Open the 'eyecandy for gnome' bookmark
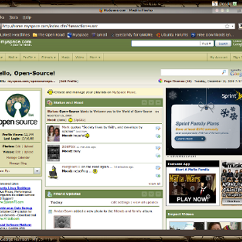Screen dimensions: 242x242 [131, 35]
